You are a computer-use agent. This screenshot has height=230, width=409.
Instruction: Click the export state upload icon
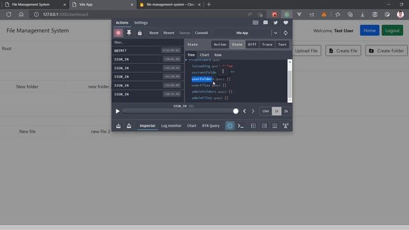tap(129, 126)
